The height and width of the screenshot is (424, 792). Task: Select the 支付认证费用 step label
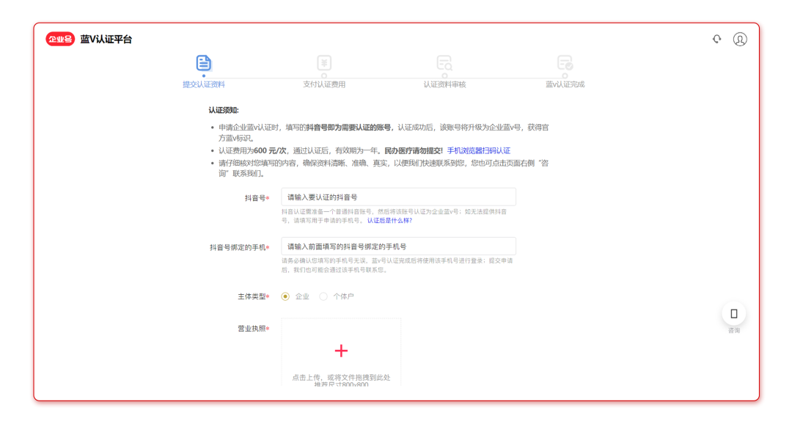click(x=324, y=84)
